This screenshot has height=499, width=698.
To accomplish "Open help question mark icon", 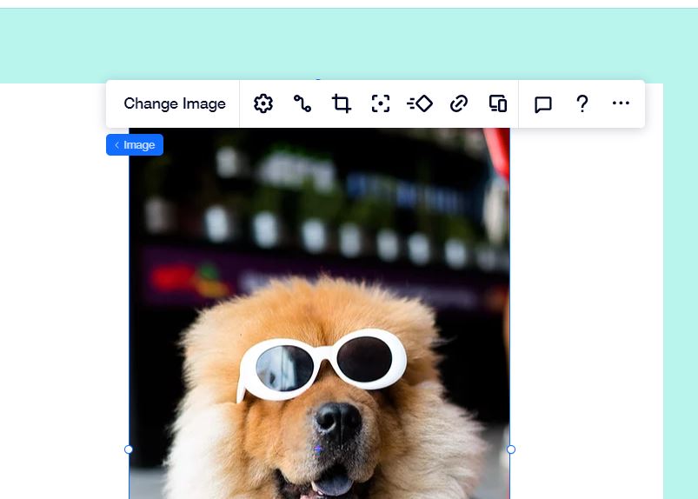I will click(x=582, y=103).
